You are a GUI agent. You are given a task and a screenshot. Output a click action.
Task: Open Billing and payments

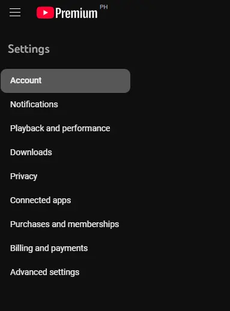(65, 248)
